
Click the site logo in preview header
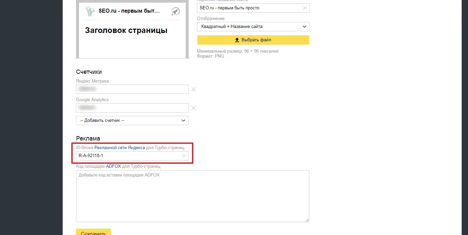click(90, 11)
